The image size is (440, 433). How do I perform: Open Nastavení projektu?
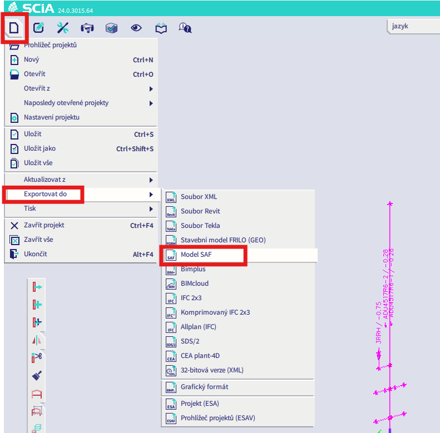tap(81, 117)
